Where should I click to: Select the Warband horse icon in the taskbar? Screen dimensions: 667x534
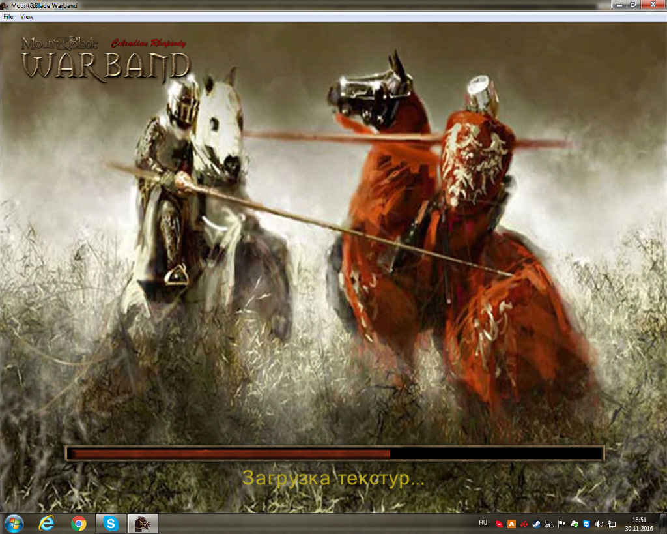pos(143,523)
